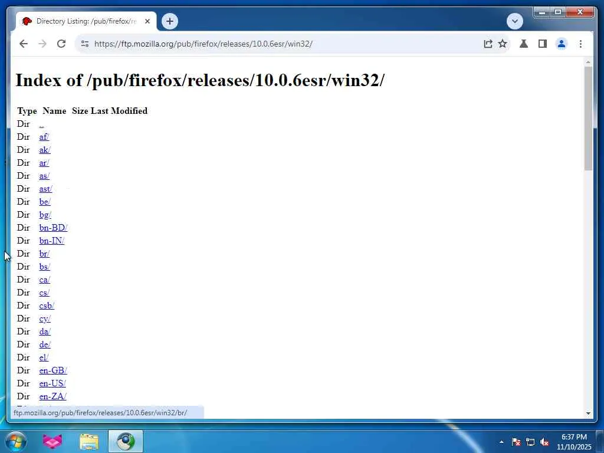Open the de/ directory
604x453 pixels.
click(x=45, y=344)
